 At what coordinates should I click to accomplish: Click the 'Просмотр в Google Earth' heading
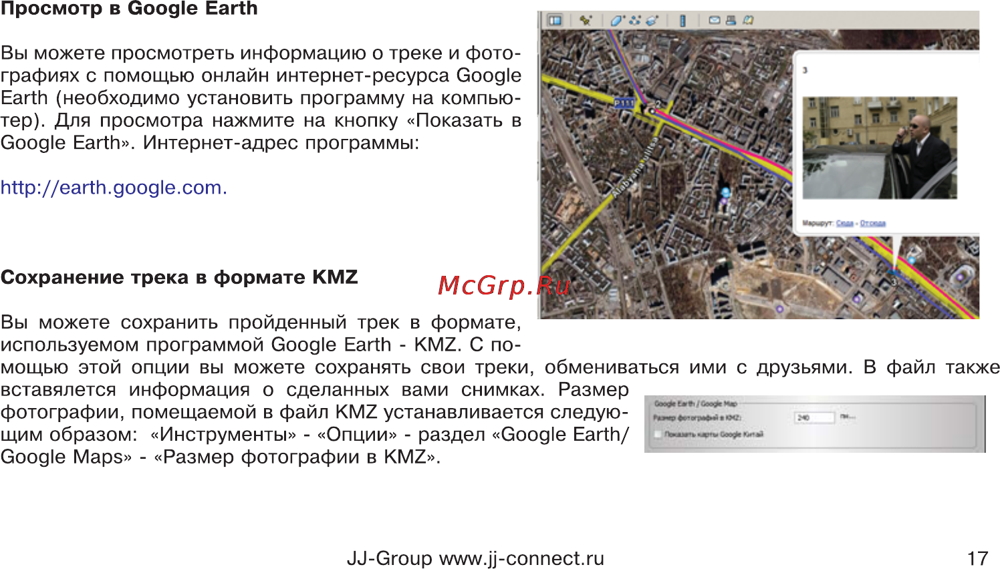click(129, 9)
